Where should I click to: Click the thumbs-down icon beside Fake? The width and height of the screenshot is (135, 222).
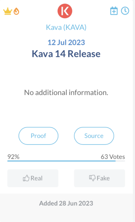pyautogui.click(x=92, y=178)
